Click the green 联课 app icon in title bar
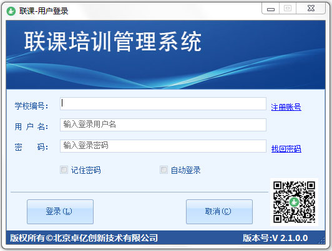 (x=11, y=11)
